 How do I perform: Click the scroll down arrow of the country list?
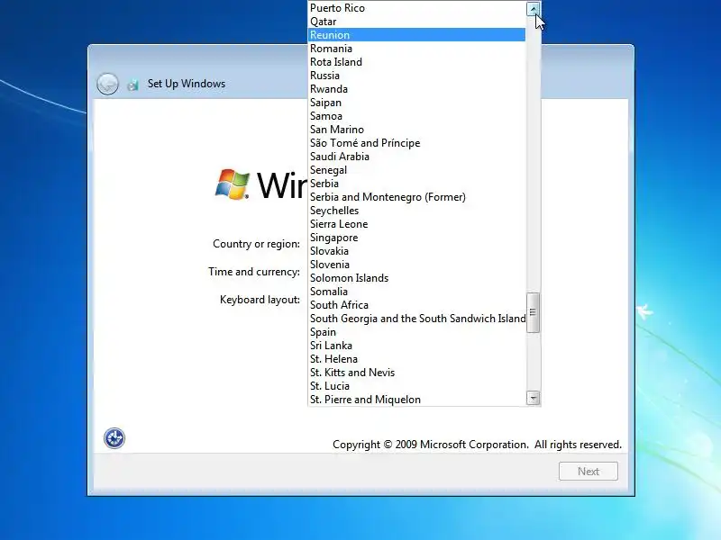533,398
